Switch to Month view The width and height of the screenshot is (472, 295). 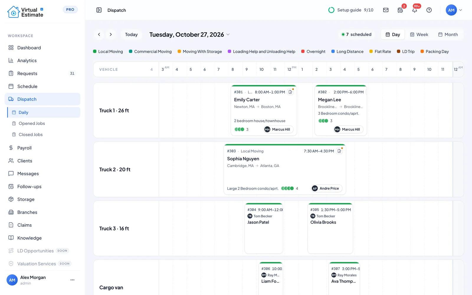pos(448,35)
